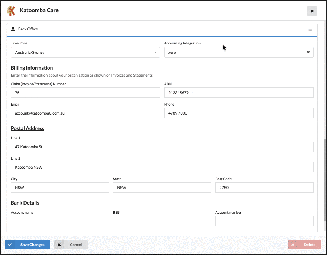
Task: Open the Time Zone dropdown
Action: pos(85,52)
